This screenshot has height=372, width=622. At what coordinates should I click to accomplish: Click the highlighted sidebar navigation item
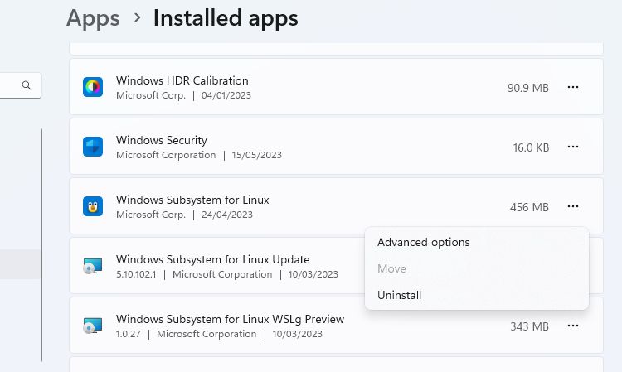pyautogui.click(x=20, y=264)
